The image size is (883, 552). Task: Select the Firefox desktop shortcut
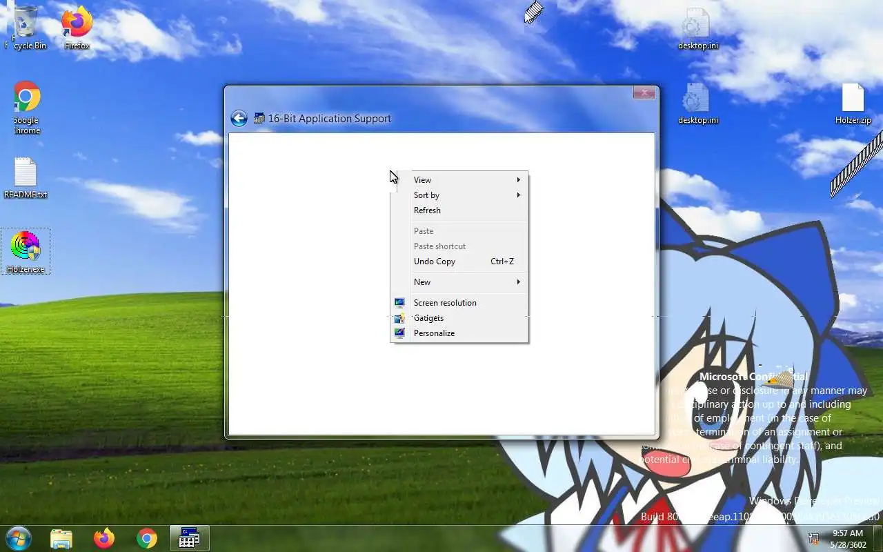click(77, 28)
